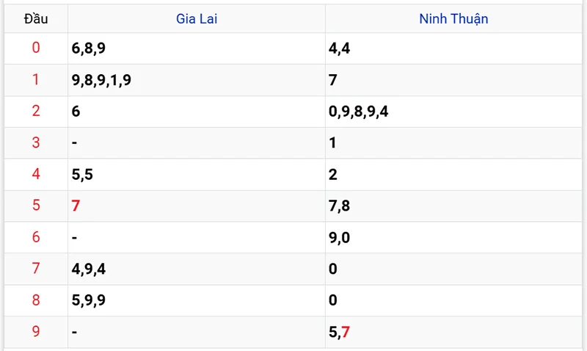Image resolution: width=587 pixels, height=351 pixels.
Task: Click the Gia Lai cell showing 6,8,9
Action: tap(88, 48)
